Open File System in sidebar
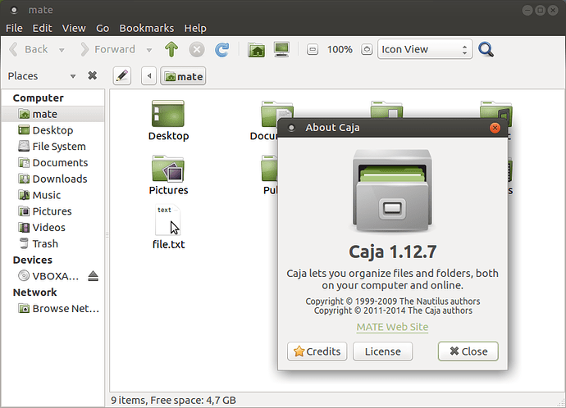This screenshot has height=408, width=566. (x=52, y=147)
